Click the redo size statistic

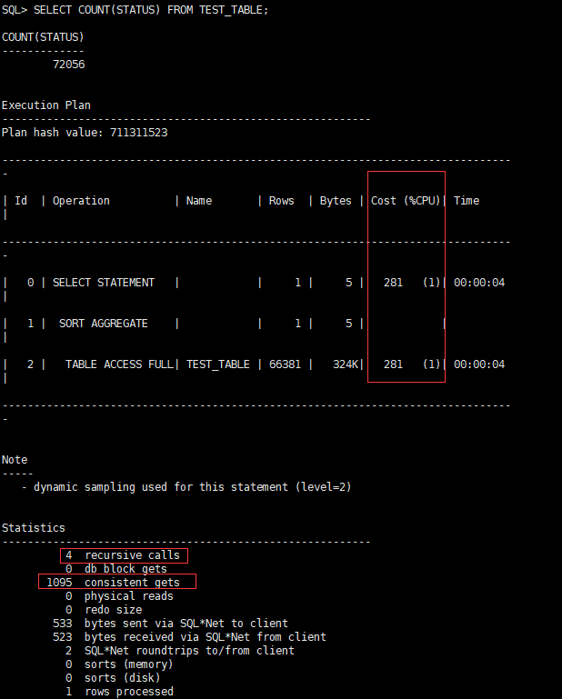point(104,609)
